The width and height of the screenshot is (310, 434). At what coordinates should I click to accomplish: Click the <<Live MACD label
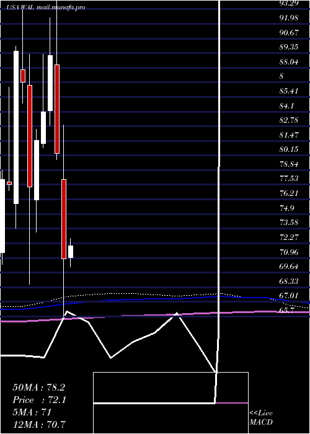[261, 417]
